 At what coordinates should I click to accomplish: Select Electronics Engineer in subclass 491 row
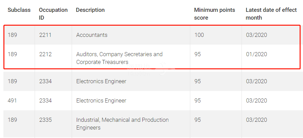coord(101,100)
